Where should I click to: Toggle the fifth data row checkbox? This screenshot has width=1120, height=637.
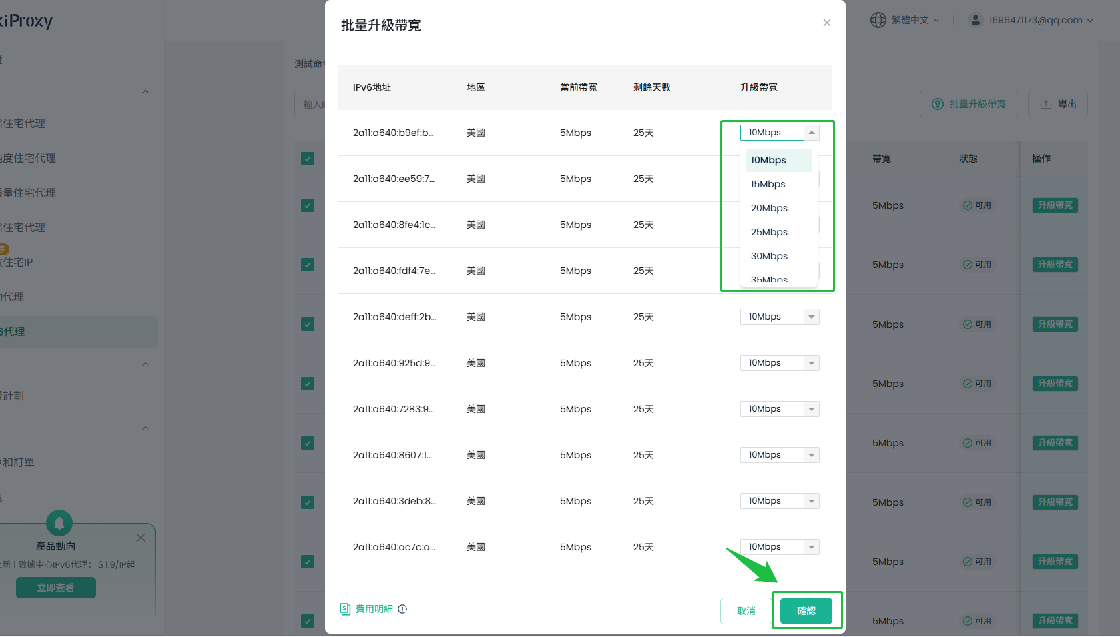pyautogui.click(x=308, y=443)
